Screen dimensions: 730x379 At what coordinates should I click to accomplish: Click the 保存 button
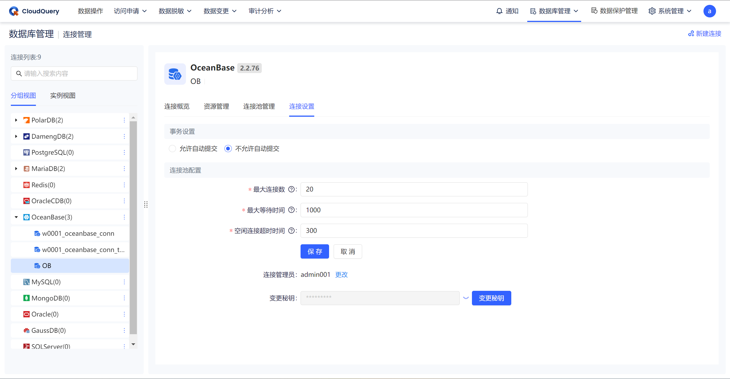pos(315,251)
